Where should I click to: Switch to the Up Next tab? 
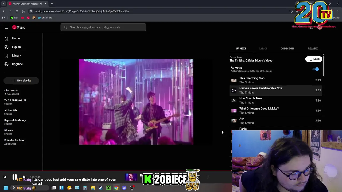tap(241, 49)
